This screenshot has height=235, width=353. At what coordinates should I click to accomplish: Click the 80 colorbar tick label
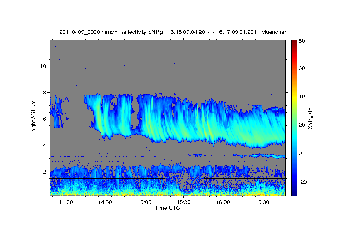point(302,41)
